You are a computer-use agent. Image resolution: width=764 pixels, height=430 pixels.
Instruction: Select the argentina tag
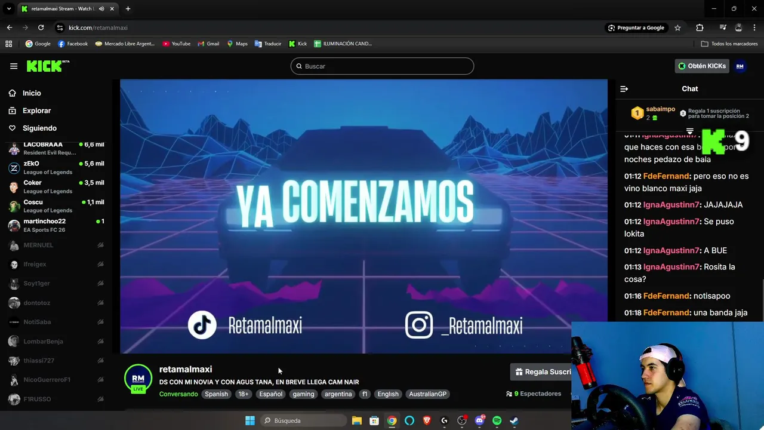[x=338, y=394]
